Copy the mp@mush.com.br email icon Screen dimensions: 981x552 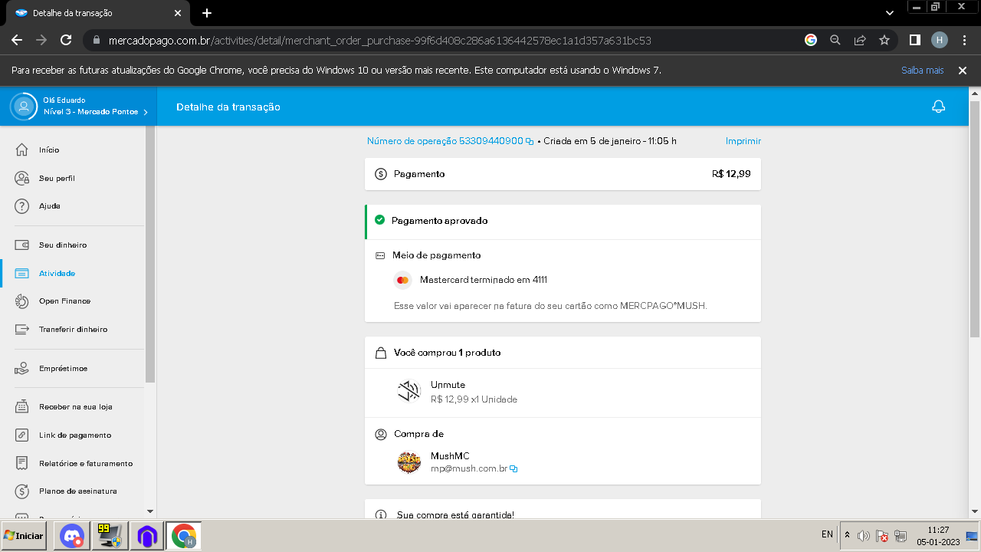click(x=513, y=468)
